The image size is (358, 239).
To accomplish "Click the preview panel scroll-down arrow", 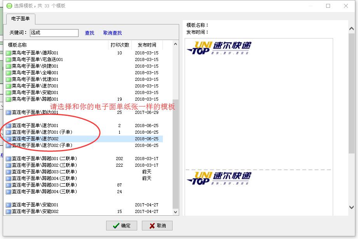I will coord(352,207).
